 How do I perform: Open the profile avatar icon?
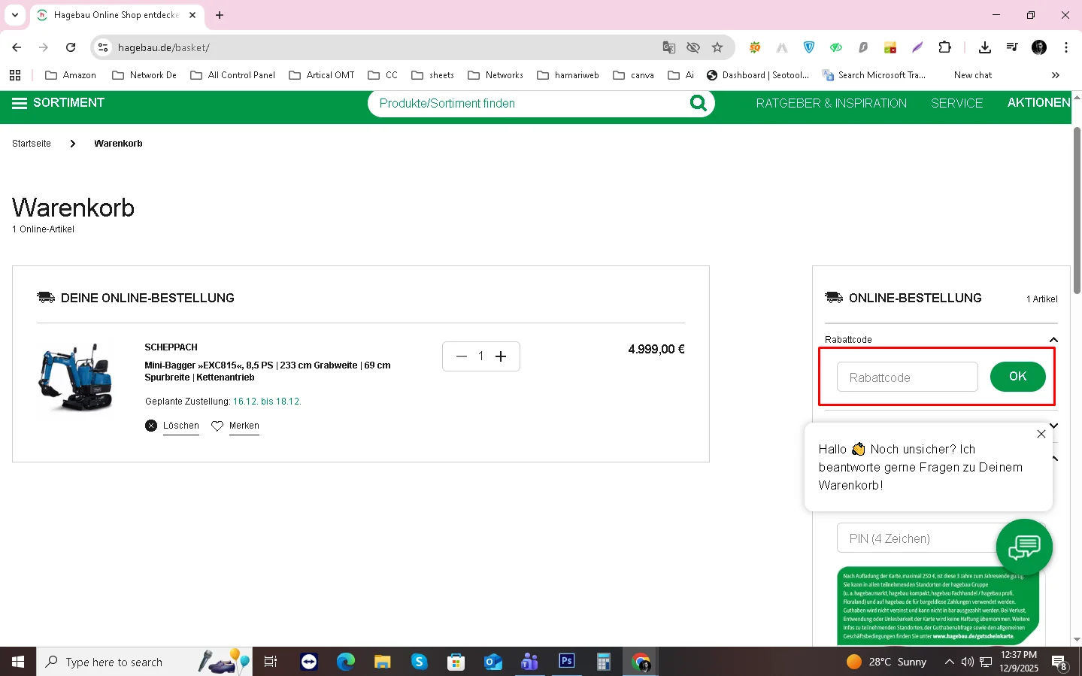click(x=1039, y=47)
